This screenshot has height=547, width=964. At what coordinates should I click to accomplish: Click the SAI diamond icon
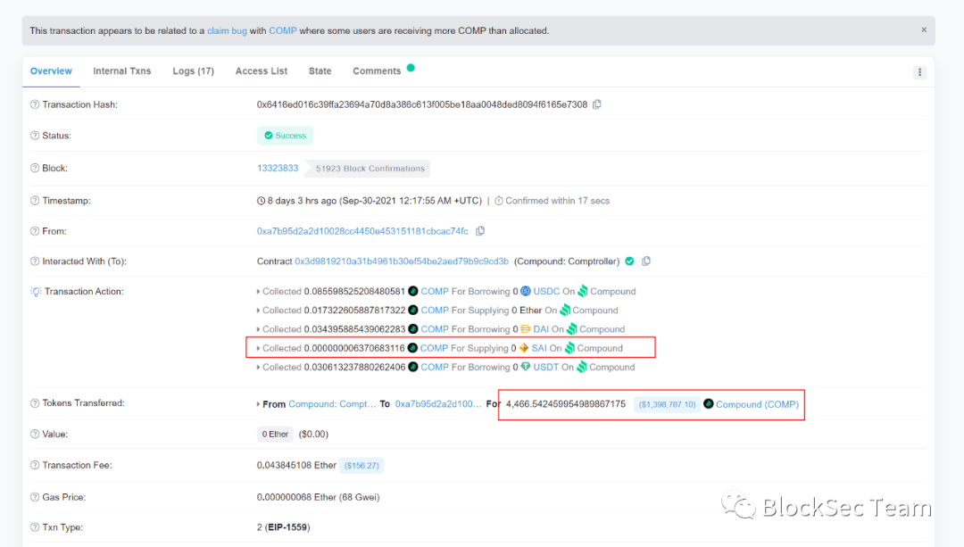coord(524,348)
